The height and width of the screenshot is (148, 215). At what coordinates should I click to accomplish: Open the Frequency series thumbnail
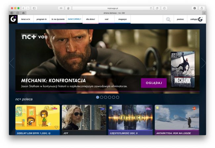(130, 118)
